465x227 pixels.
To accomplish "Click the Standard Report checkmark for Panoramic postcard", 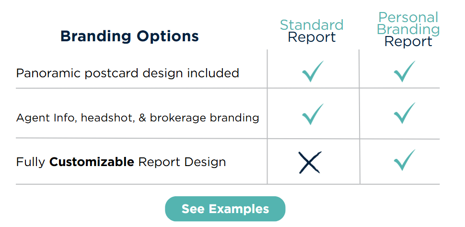I will coord(313,71).
